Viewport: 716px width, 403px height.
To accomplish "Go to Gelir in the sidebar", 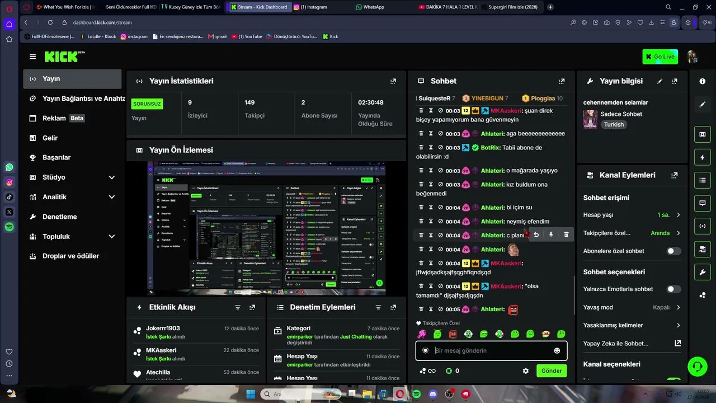I will 72,138.
